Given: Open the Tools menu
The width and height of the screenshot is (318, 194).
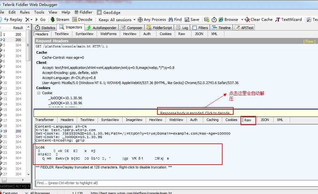Looking at the screenshot, I should pyautogui.click(x=39, y=12).
